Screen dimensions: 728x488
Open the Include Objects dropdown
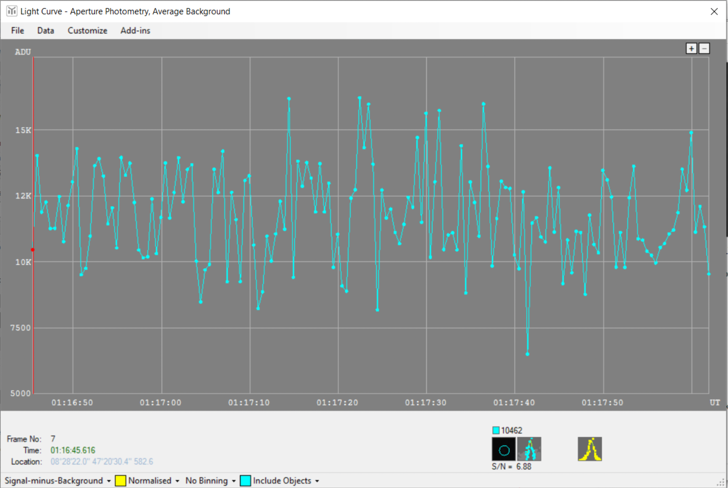coord(317,481)
